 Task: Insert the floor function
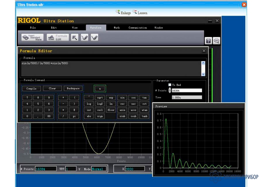[x=111, y=110]
